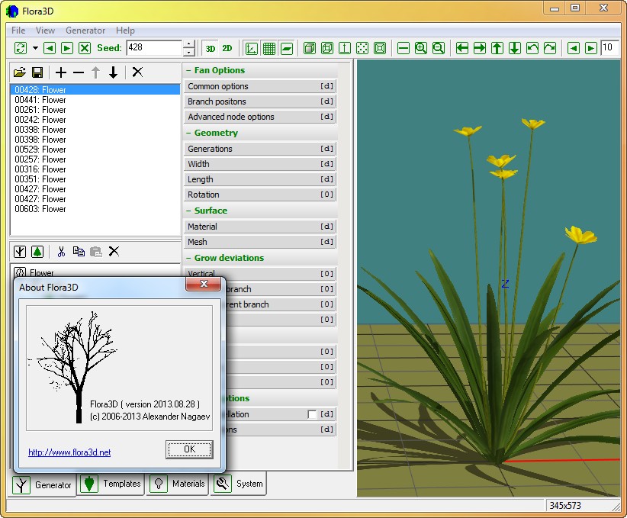Open file with the folder icon above list
Screen dimensions: 627x518
point(20,72)
